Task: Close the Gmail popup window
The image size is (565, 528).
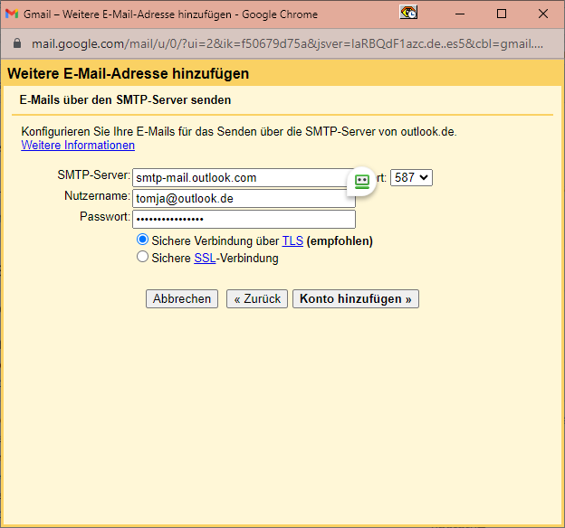Action: (x=543, y=14)
